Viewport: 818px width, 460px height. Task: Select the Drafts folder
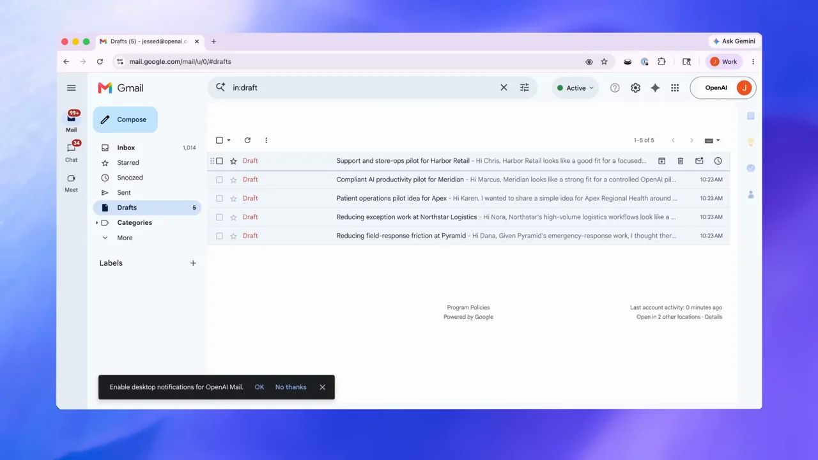point(147,208)
